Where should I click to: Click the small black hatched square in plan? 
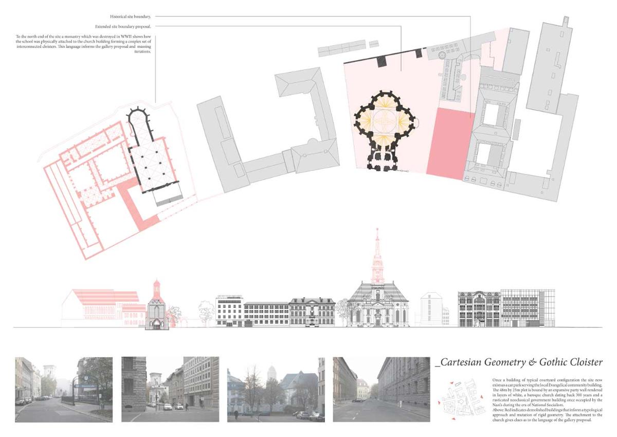(382, 61)
